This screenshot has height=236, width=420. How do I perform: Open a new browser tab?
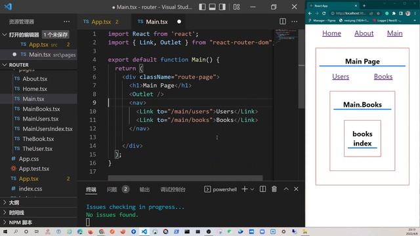pyautogui.click(x=364, y=5)
